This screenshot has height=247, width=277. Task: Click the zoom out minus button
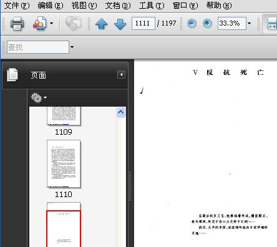[192, 23]
